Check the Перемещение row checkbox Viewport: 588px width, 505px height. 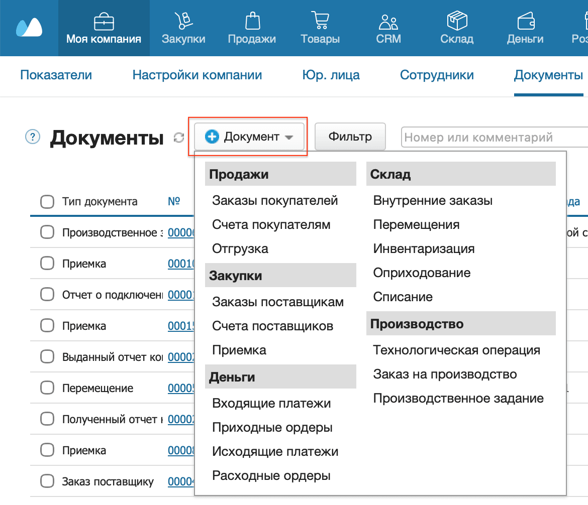pos(47,388)
